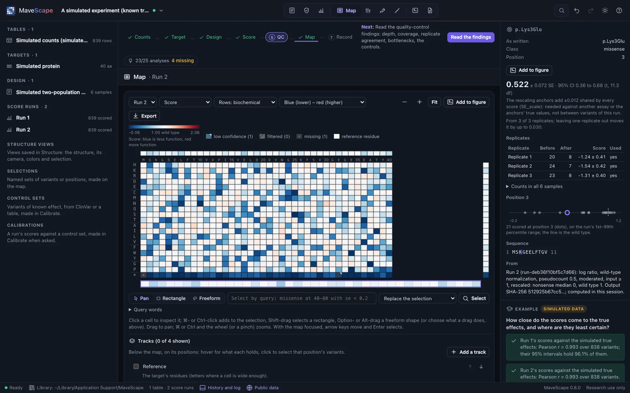630x393 pixels.
Task: Select the Rectangle selection mode
Action: click(171, 298)
